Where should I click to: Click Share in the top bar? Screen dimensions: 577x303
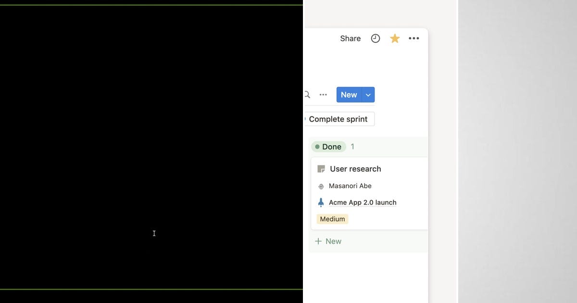click(350, 38)
